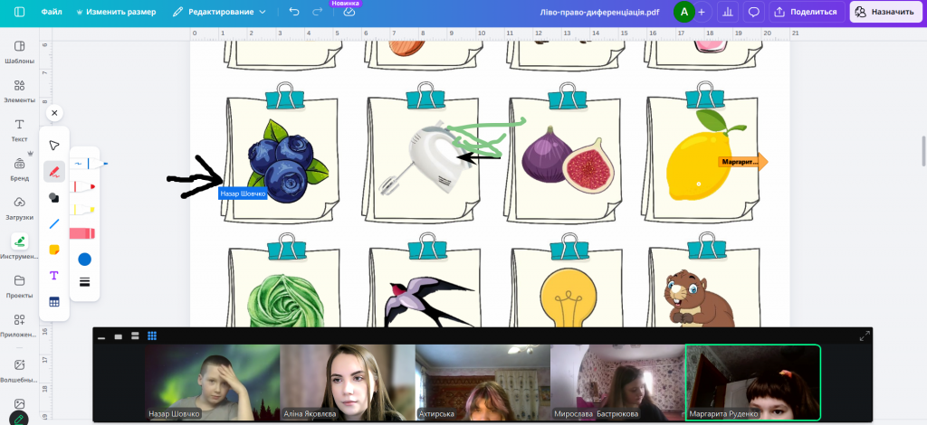Switch video panel to grid view
927x425 pixels.
click(x=152, y=335)
